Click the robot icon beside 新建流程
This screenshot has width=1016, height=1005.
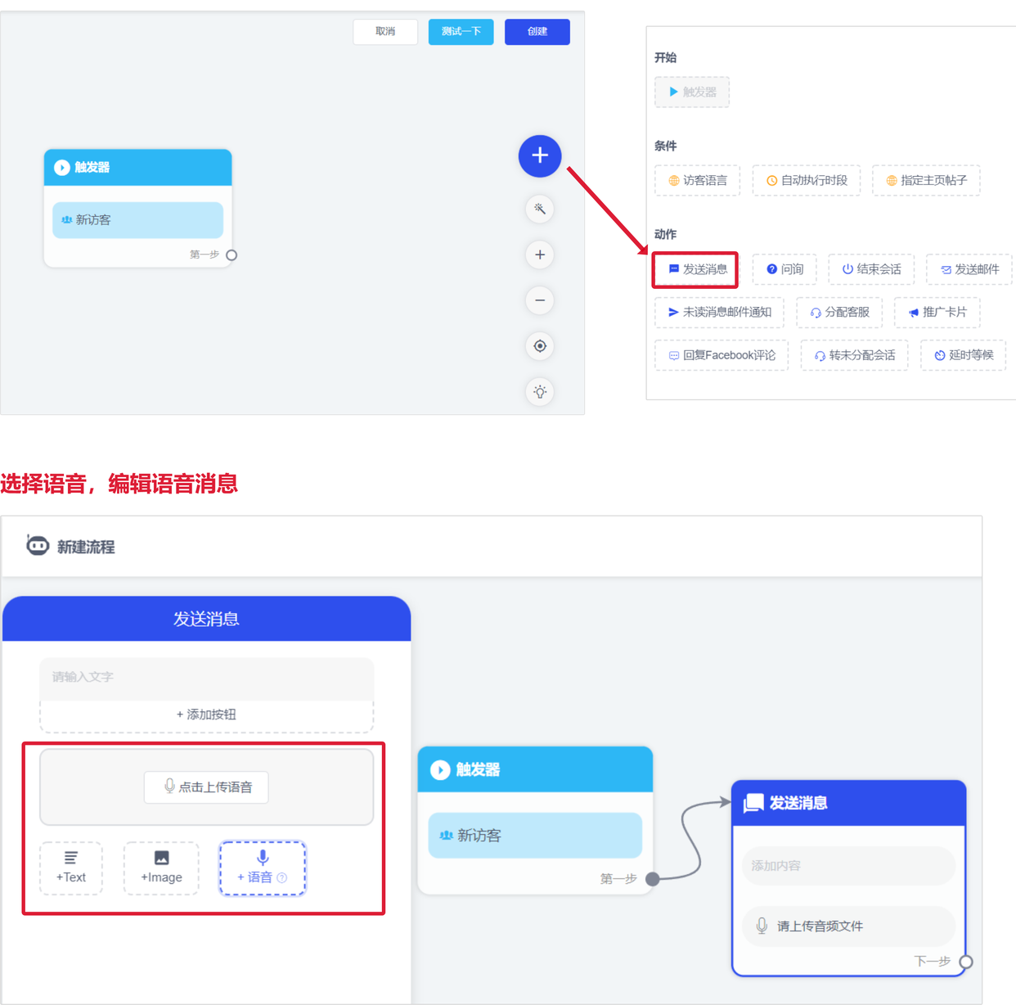pyautogui.click(x=38, y=545)
